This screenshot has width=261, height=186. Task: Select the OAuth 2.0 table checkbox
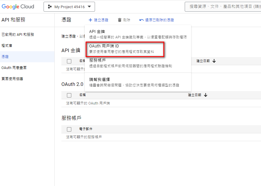[69, 95]
